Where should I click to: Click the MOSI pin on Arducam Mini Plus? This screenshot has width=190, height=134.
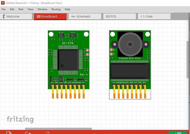click(118, 92)
